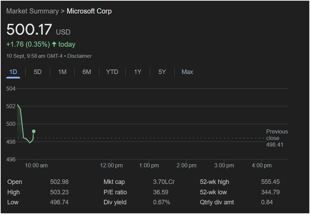Viewport: 310px width, 214px height.
Task: Click the 4:00 pm axis label
Action: click(262, 165)
